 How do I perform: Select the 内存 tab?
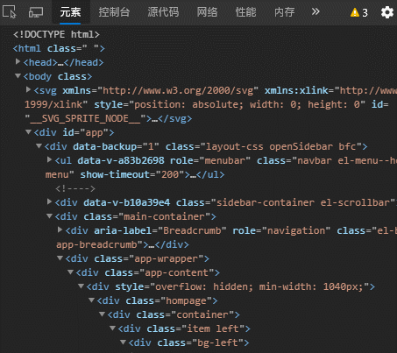[285, 12]
